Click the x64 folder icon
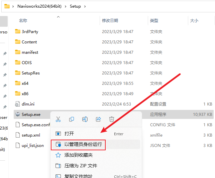 (x=17, y=83)
